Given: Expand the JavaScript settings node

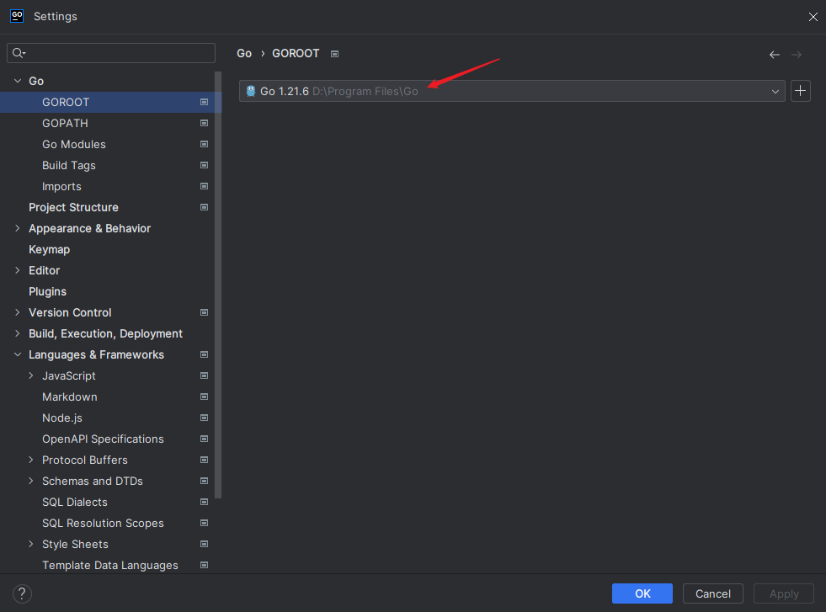Looking at the screenshot, I should 31,375.
